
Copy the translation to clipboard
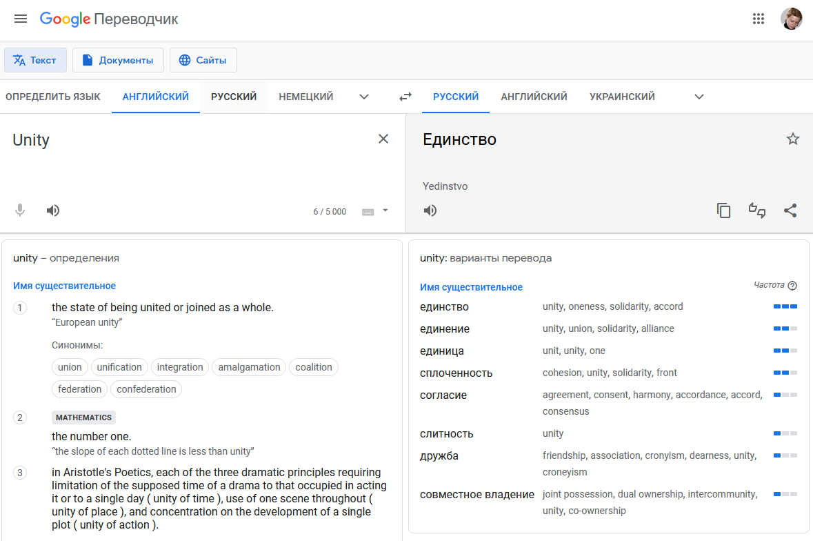pos(724,210)
